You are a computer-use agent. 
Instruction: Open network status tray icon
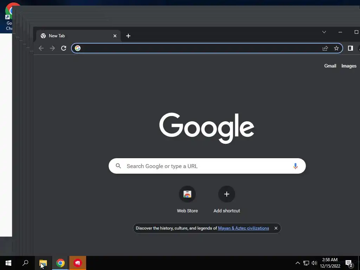306,263
